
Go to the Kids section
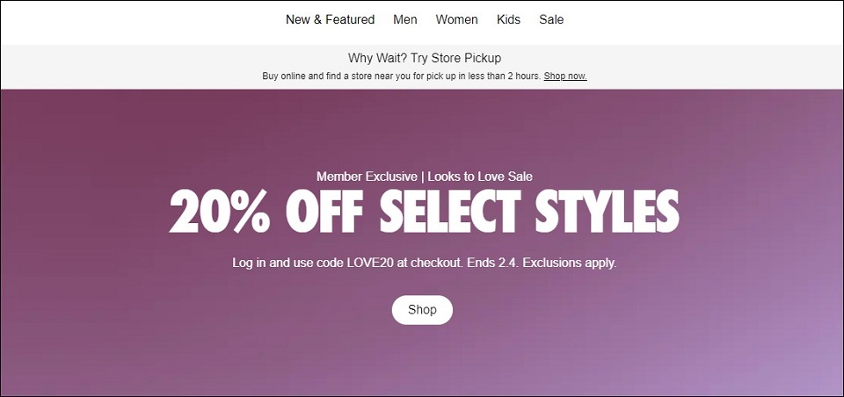click(x=509, y=20)
